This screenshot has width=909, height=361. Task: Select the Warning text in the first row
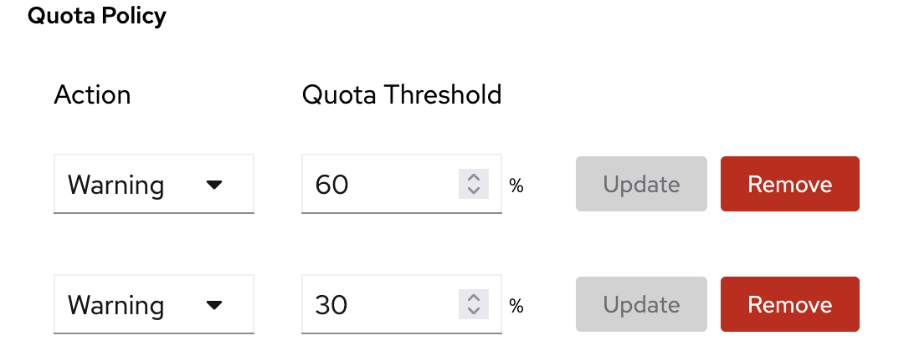[116, 185]
